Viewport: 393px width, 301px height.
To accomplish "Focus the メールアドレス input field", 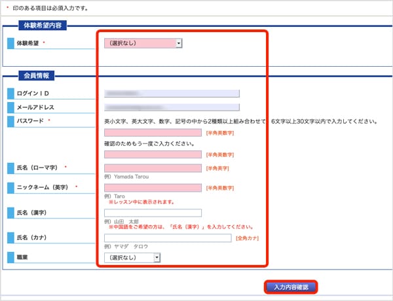I will coord(172,107).
